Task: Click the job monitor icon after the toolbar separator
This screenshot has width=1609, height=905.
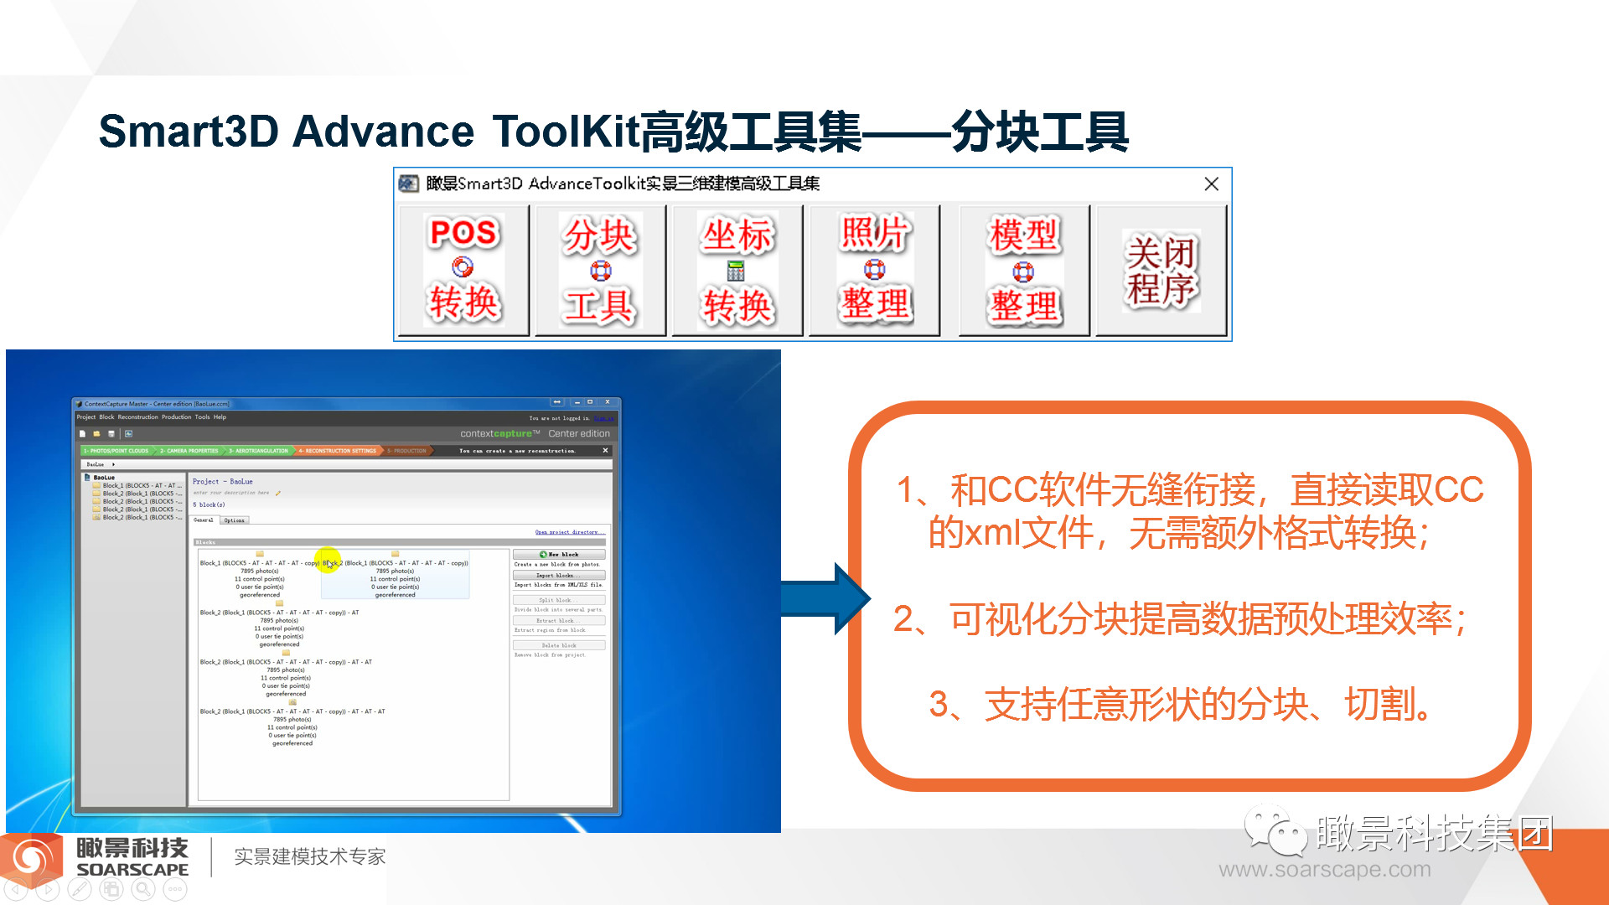Action: 128,434
